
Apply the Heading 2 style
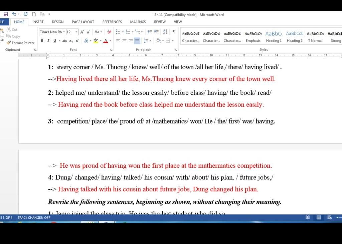coord(295,37)
